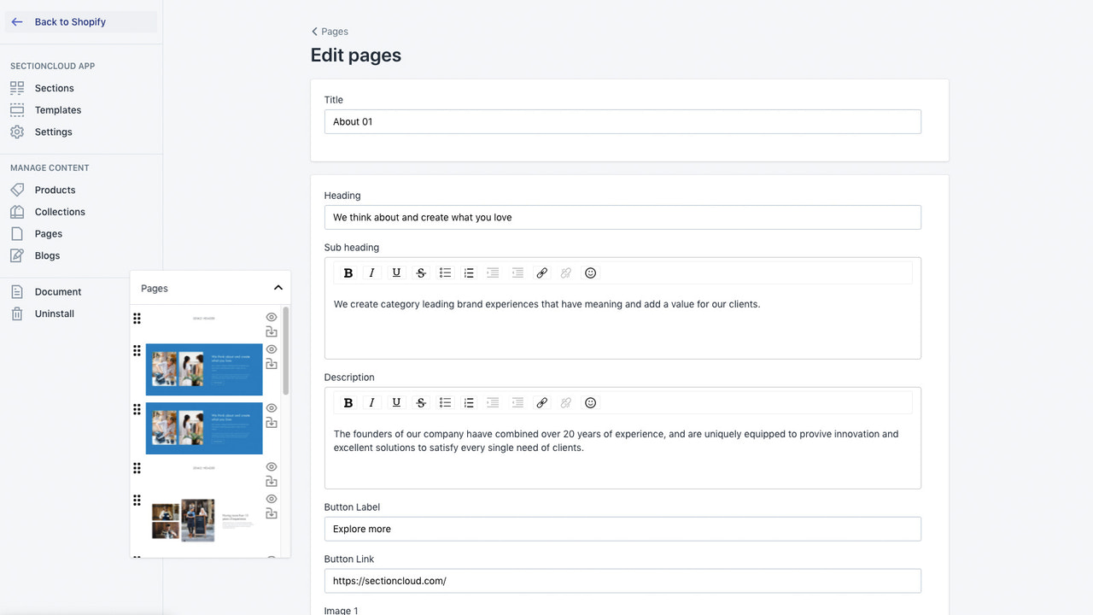The image size is (1093, 615).
Task: Preview the second page using its eye icon
Action: (x=272, y=349)
